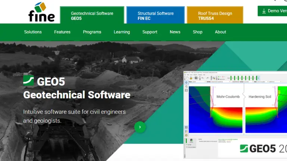Navigate to the Support menu
287x161 pixels.
point(149,32)
